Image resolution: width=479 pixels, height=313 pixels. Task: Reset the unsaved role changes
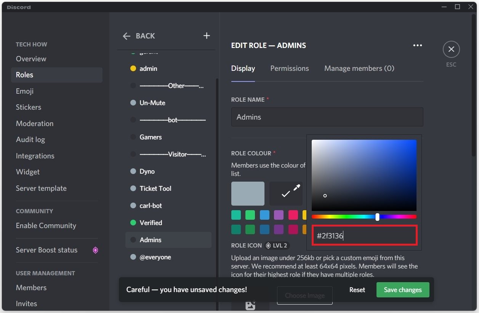tap(357, 290)
